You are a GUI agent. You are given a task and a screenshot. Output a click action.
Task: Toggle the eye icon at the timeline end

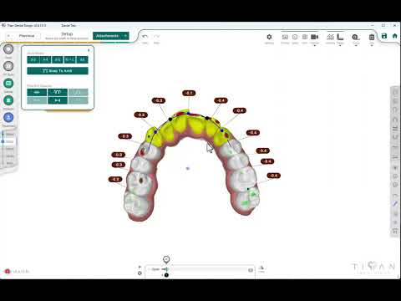pyautogui.click(x=251, y=270)
